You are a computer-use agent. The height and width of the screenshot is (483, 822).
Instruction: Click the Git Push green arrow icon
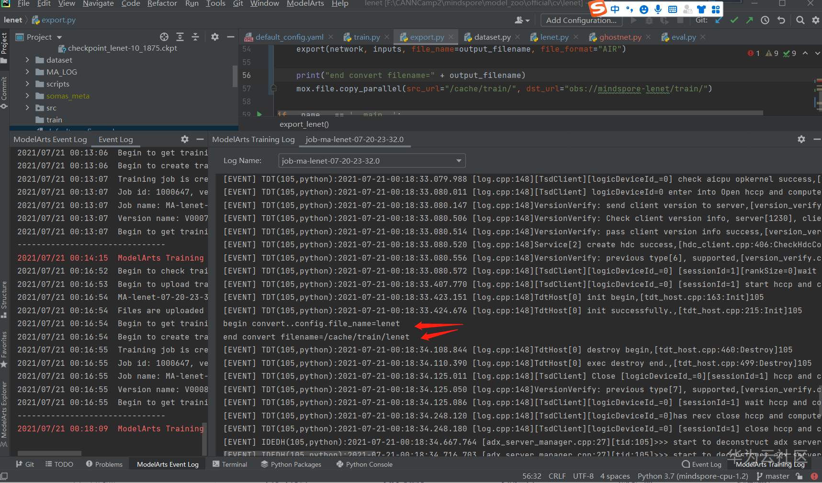pos(749,20)
